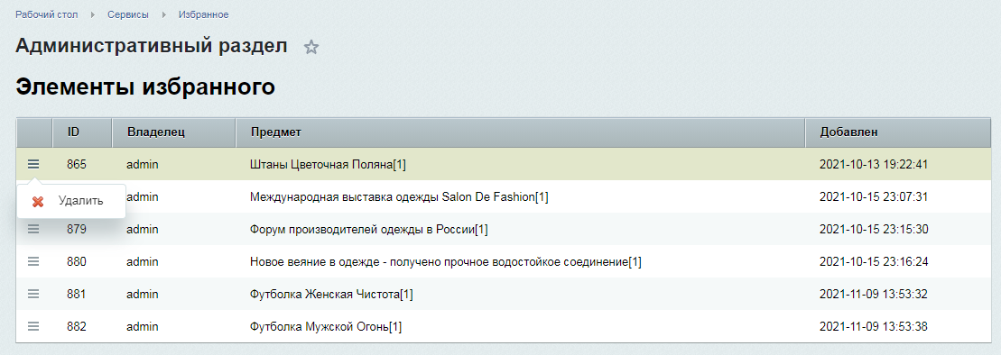The image size is (1001, 355).
Task: Add page to favorites with star icon
Action: (310, 47)
